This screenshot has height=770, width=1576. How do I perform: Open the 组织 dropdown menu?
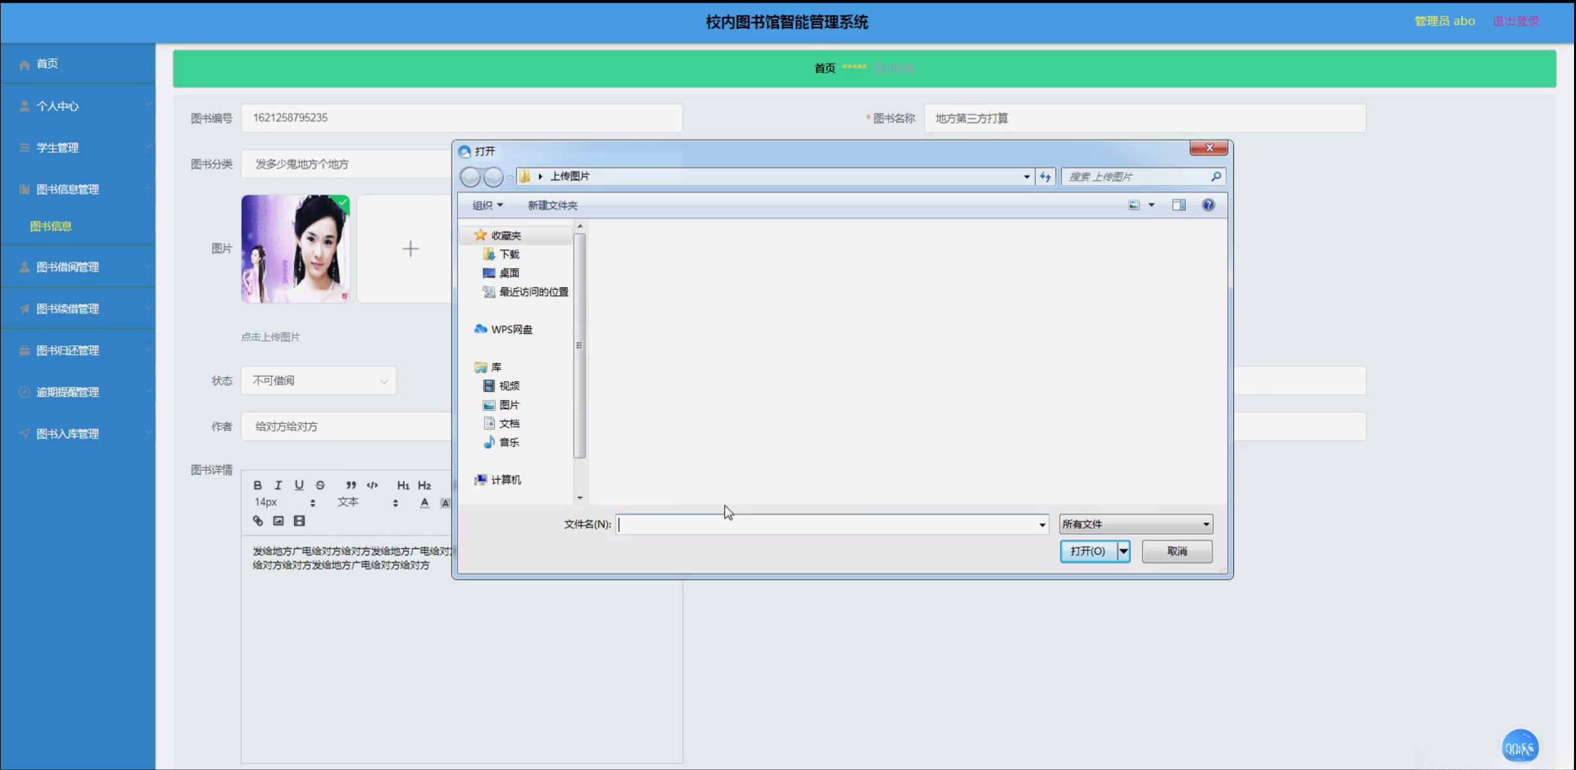[x=487, y=205]
